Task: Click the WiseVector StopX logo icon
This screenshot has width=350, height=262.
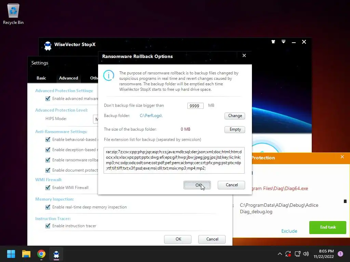Action: coord(48,45)
